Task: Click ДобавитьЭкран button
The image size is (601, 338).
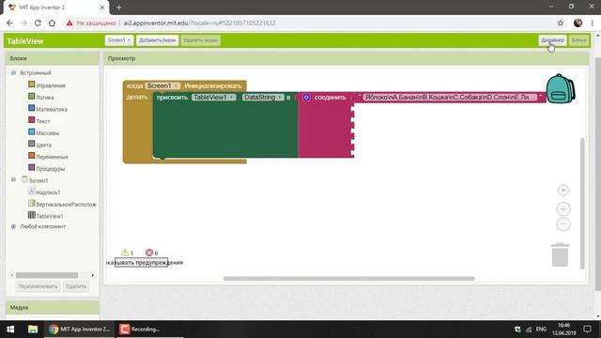Action: coord(157,40)
